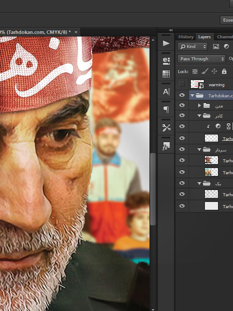Viewport: 233px width, 311px height.
Task: Switch to the Channels tab
Action: tap(225, 37)
